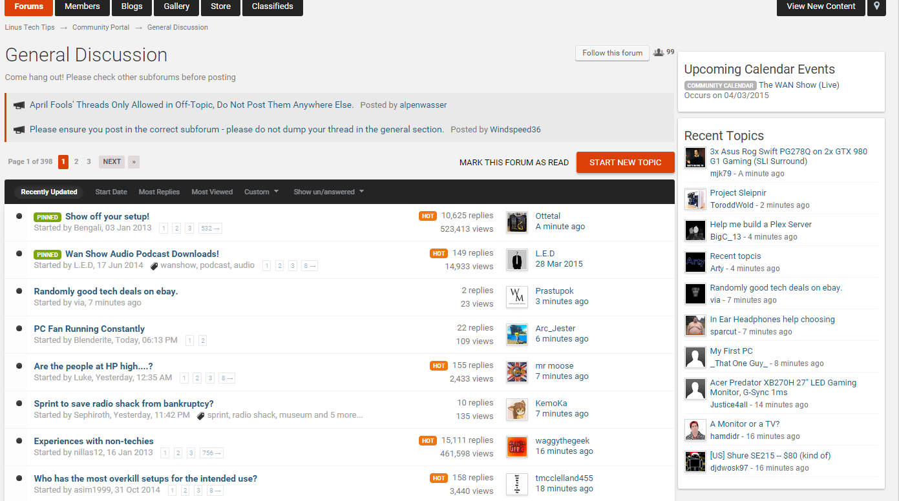
Task: Click START NEW TOPIC button
Action: [625, 162]
